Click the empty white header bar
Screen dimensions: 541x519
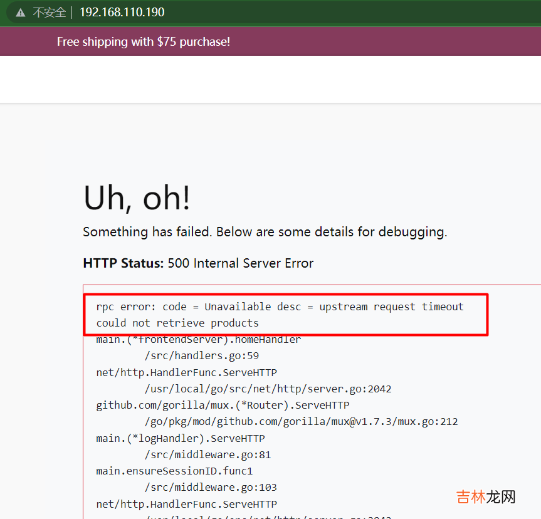pyautogui.click(x=270, y=80)
